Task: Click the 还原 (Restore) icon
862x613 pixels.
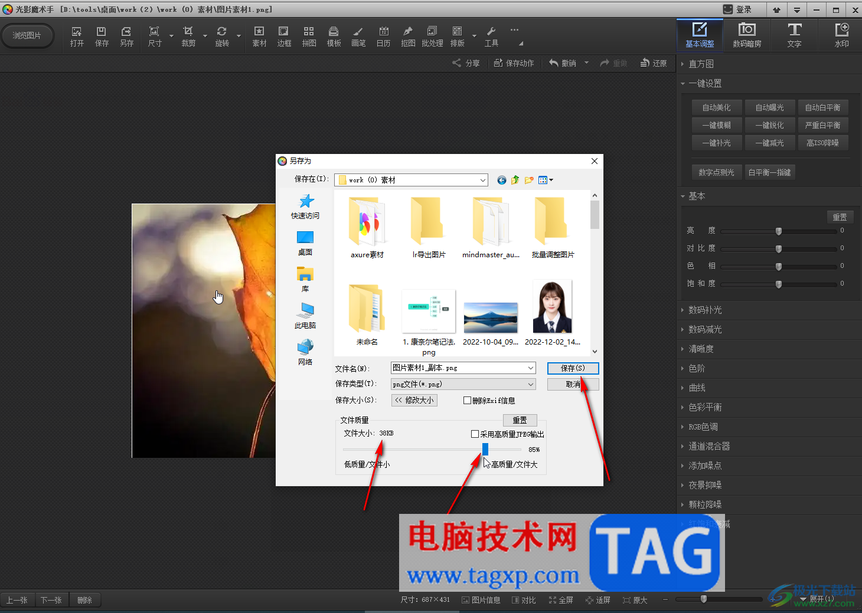Action: click(x=654, y=63)
